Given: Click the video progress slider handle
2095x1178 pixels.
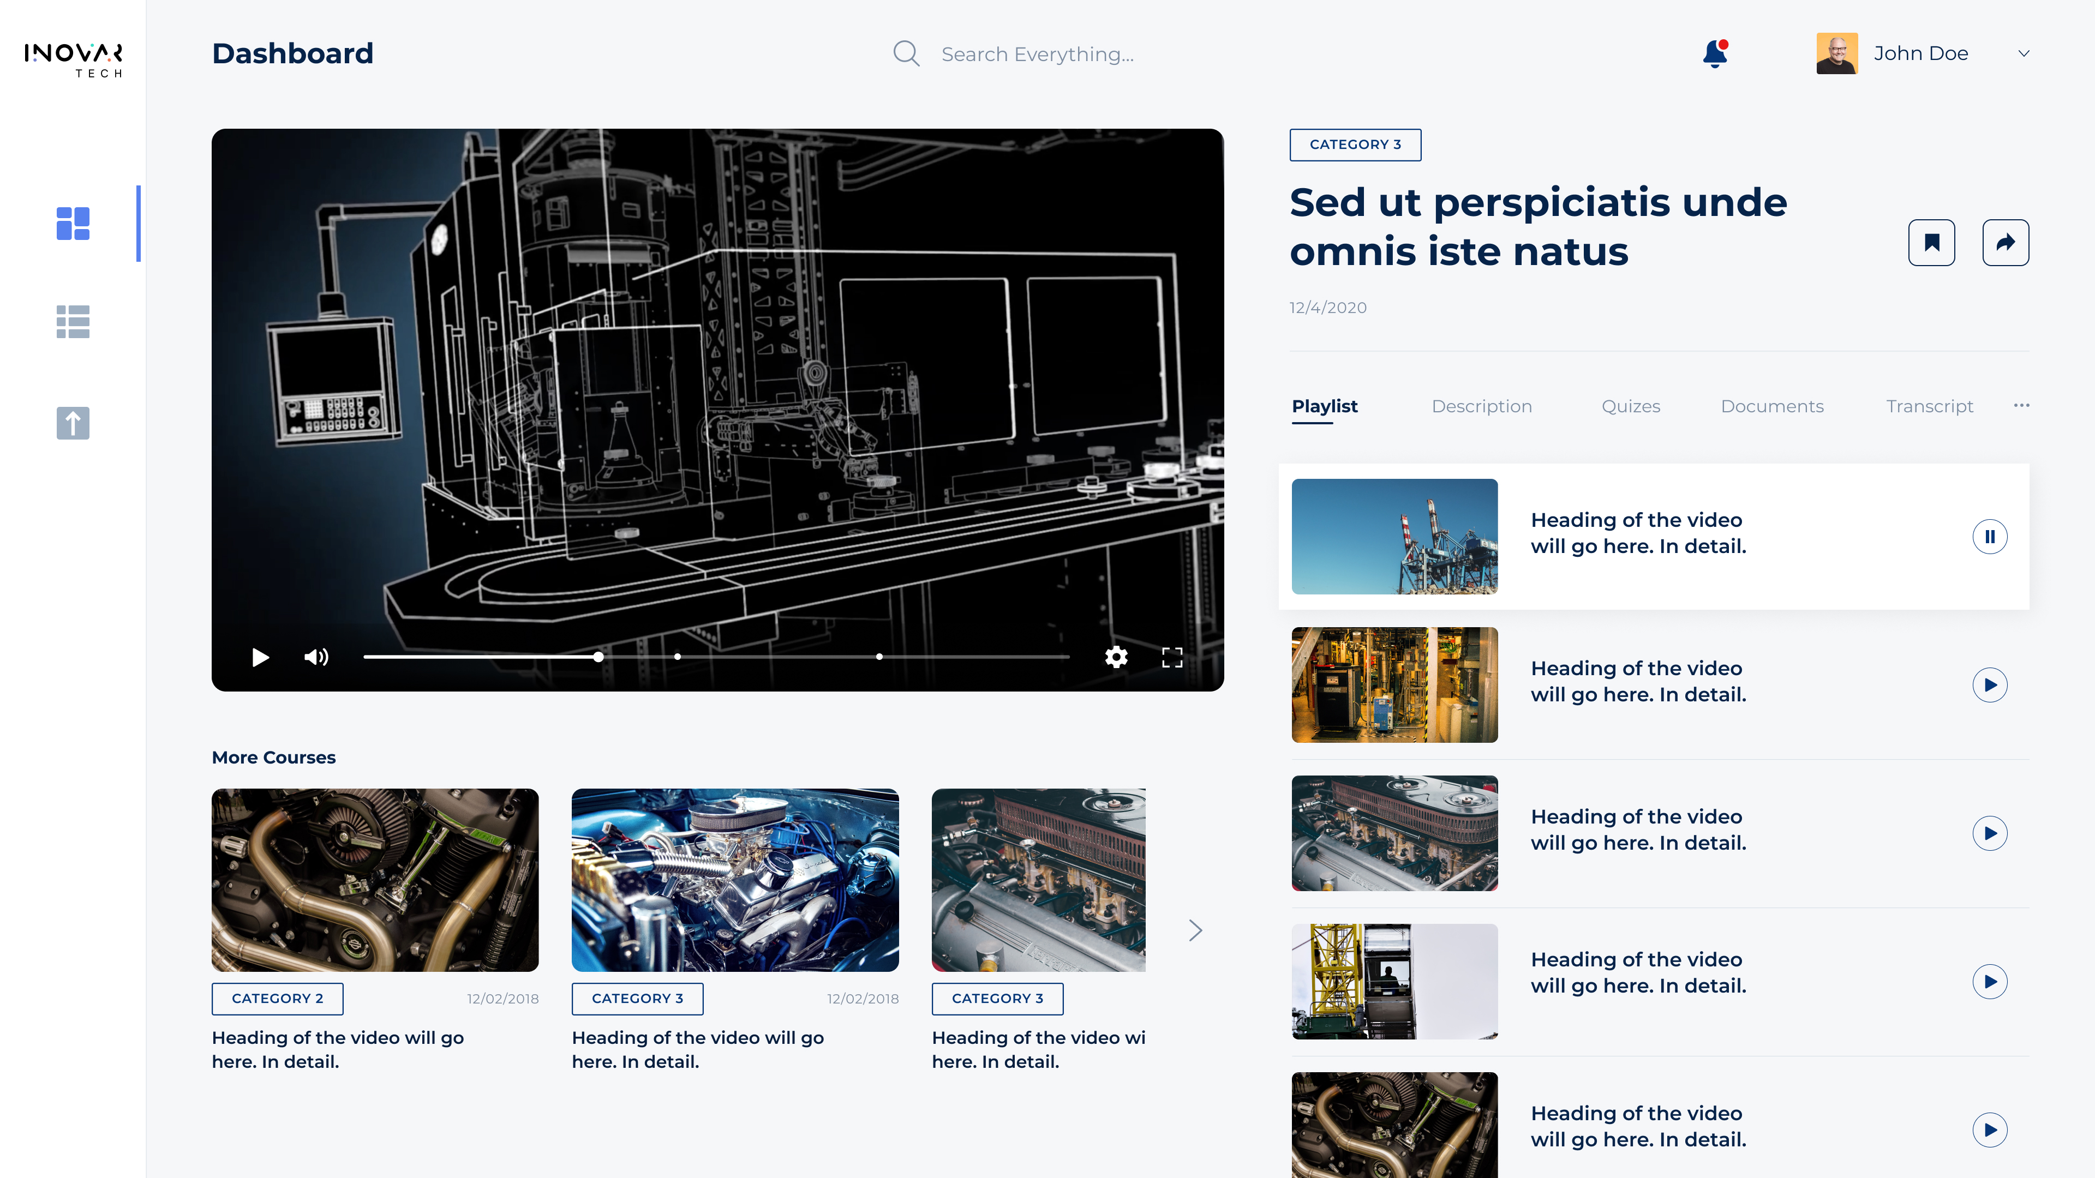Looking at the screenshot, I should tap(598, 657).
